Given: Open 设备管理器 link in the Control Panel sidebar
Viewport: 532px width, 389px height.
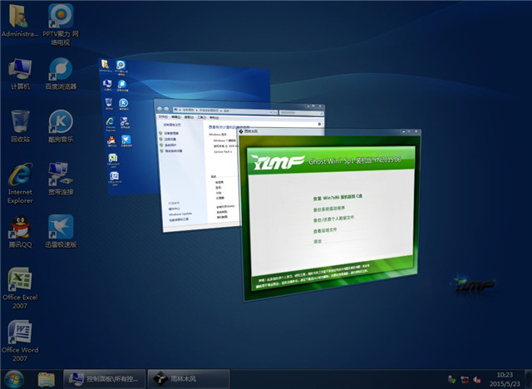Looking at the screenshot, I should pos(171,133).
